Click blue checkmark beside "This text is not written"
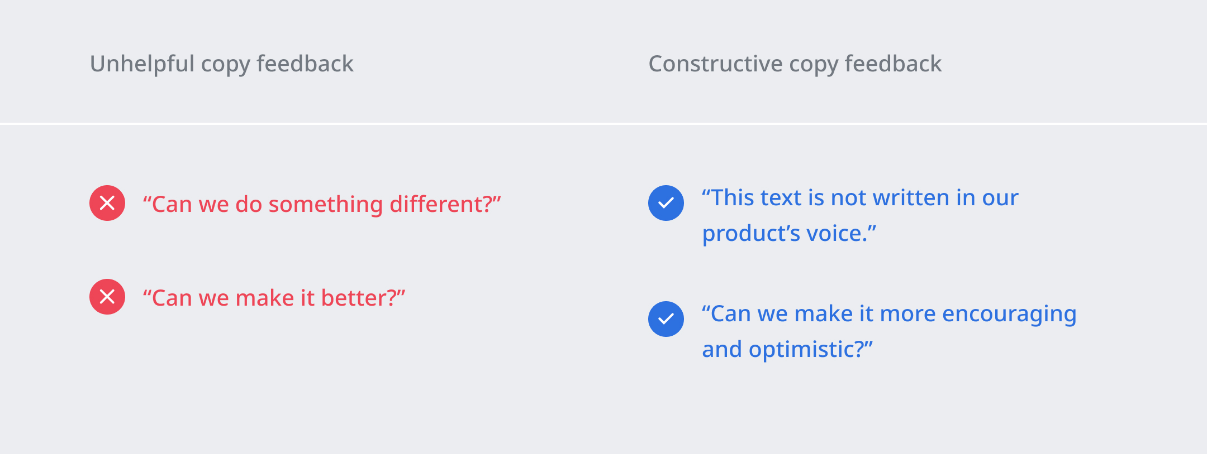This screenshot has height=454, width=1207. 666,203
